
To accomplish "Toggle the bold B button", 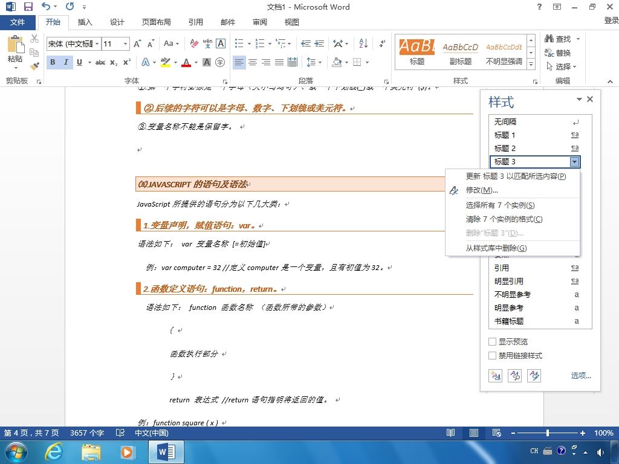I will (53, 62).
